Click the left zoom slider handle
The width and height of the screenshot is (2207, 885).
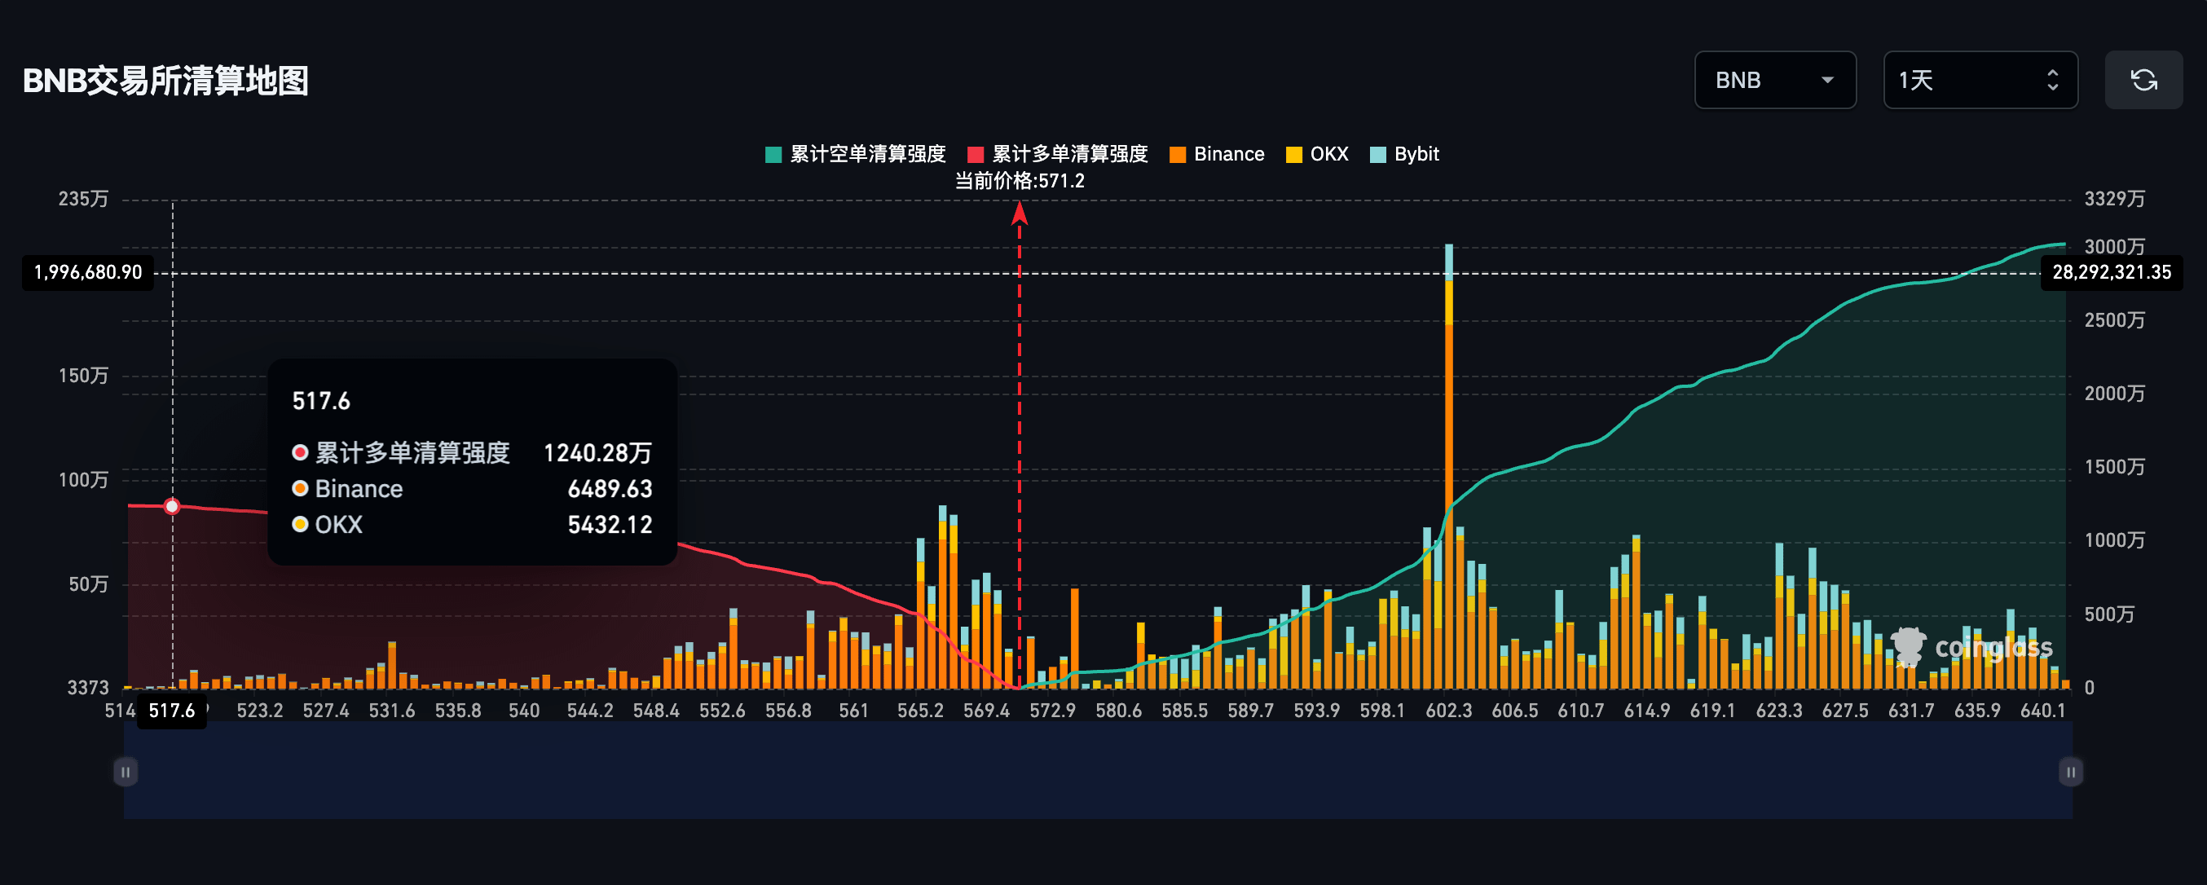pyautogui.click(x=125, y=772)
